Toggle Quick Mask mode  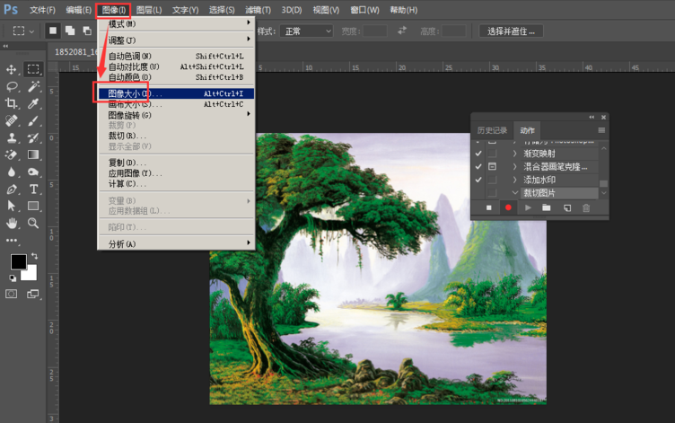click(12, 295)
